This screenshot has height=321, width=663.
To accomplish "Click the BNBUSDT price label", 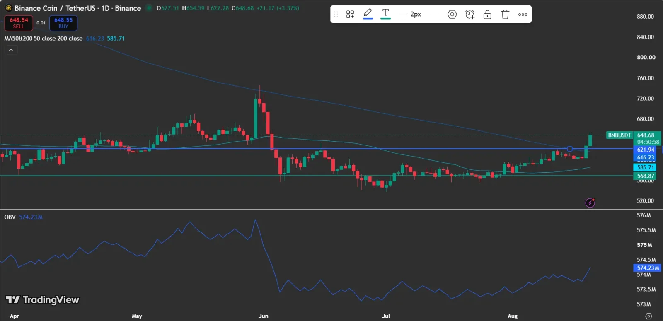I will tap(619, 135).
